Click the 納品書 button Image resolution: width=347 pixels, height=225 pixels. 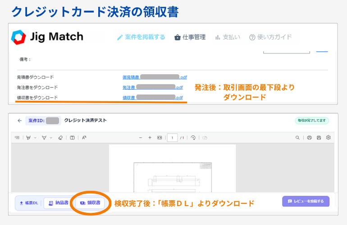(59, 203)
